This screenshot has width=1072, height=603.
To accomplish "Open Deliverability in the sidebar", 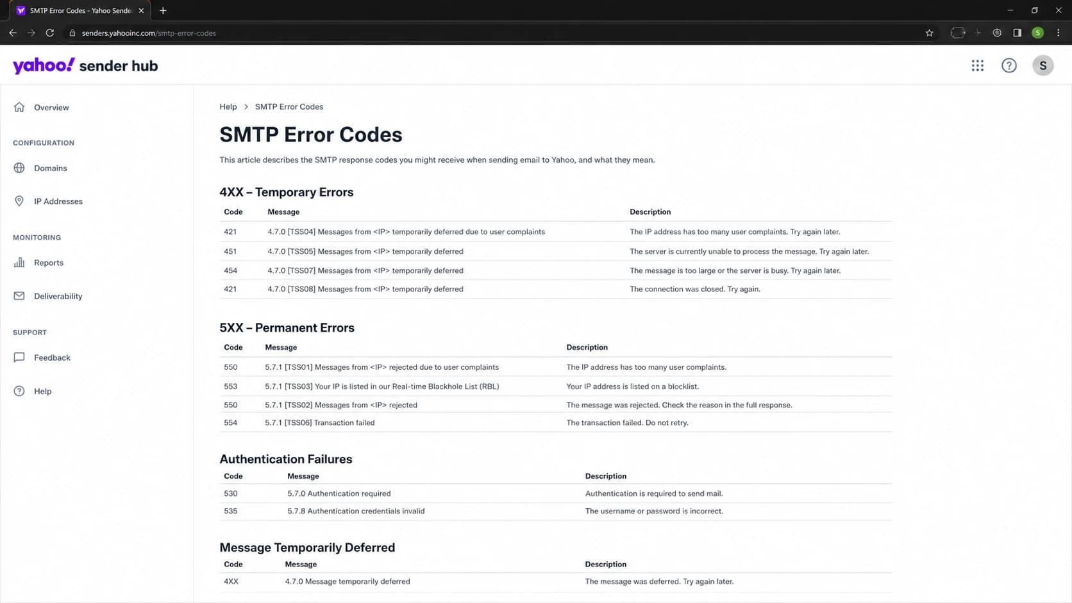I will tap(58, 296).
